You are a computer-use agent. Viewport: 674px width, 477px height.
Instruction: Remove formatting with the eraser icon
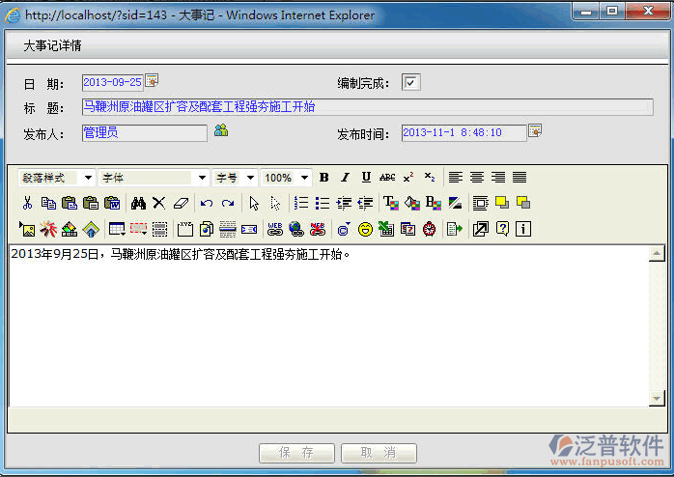pyautogui.click(x=181, y=203)
